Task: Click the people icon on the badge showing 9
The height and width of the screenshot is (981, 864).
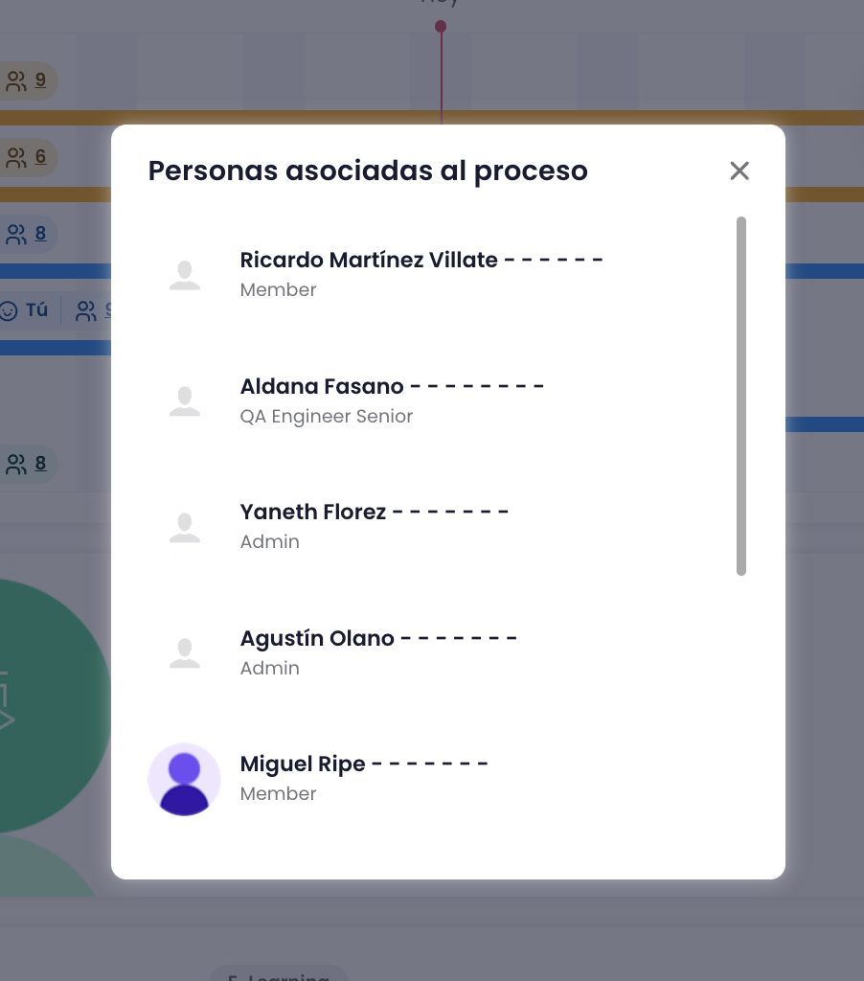Action: (17, 80)
